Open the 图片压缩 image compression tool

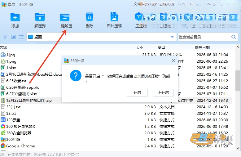114,17
